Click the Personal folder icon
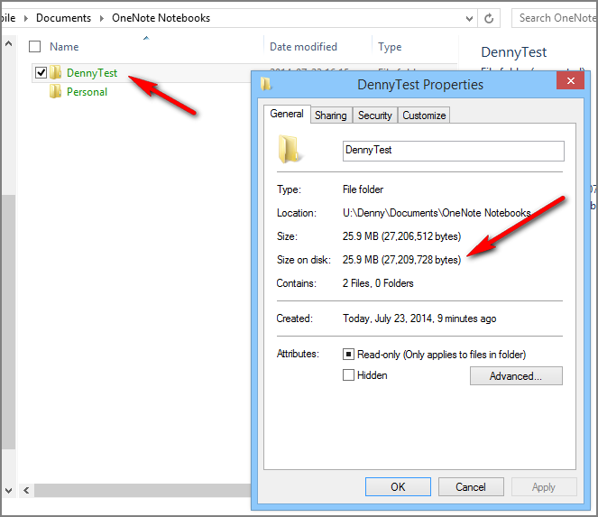The image size is (598, 517). click(56, 92)
